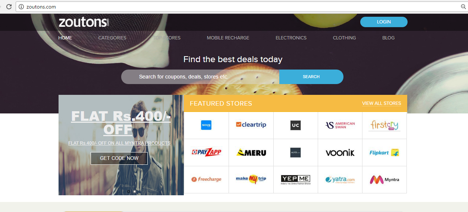Focus the coupons and deals search field
Screen dimensions: 468x212
(200, 77)
